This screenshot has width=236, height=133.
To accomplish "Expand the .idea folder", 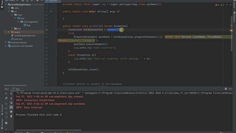I will click(9, 8).
